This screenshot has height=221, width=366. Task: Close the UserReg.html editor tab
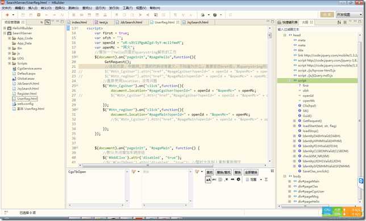178,22
